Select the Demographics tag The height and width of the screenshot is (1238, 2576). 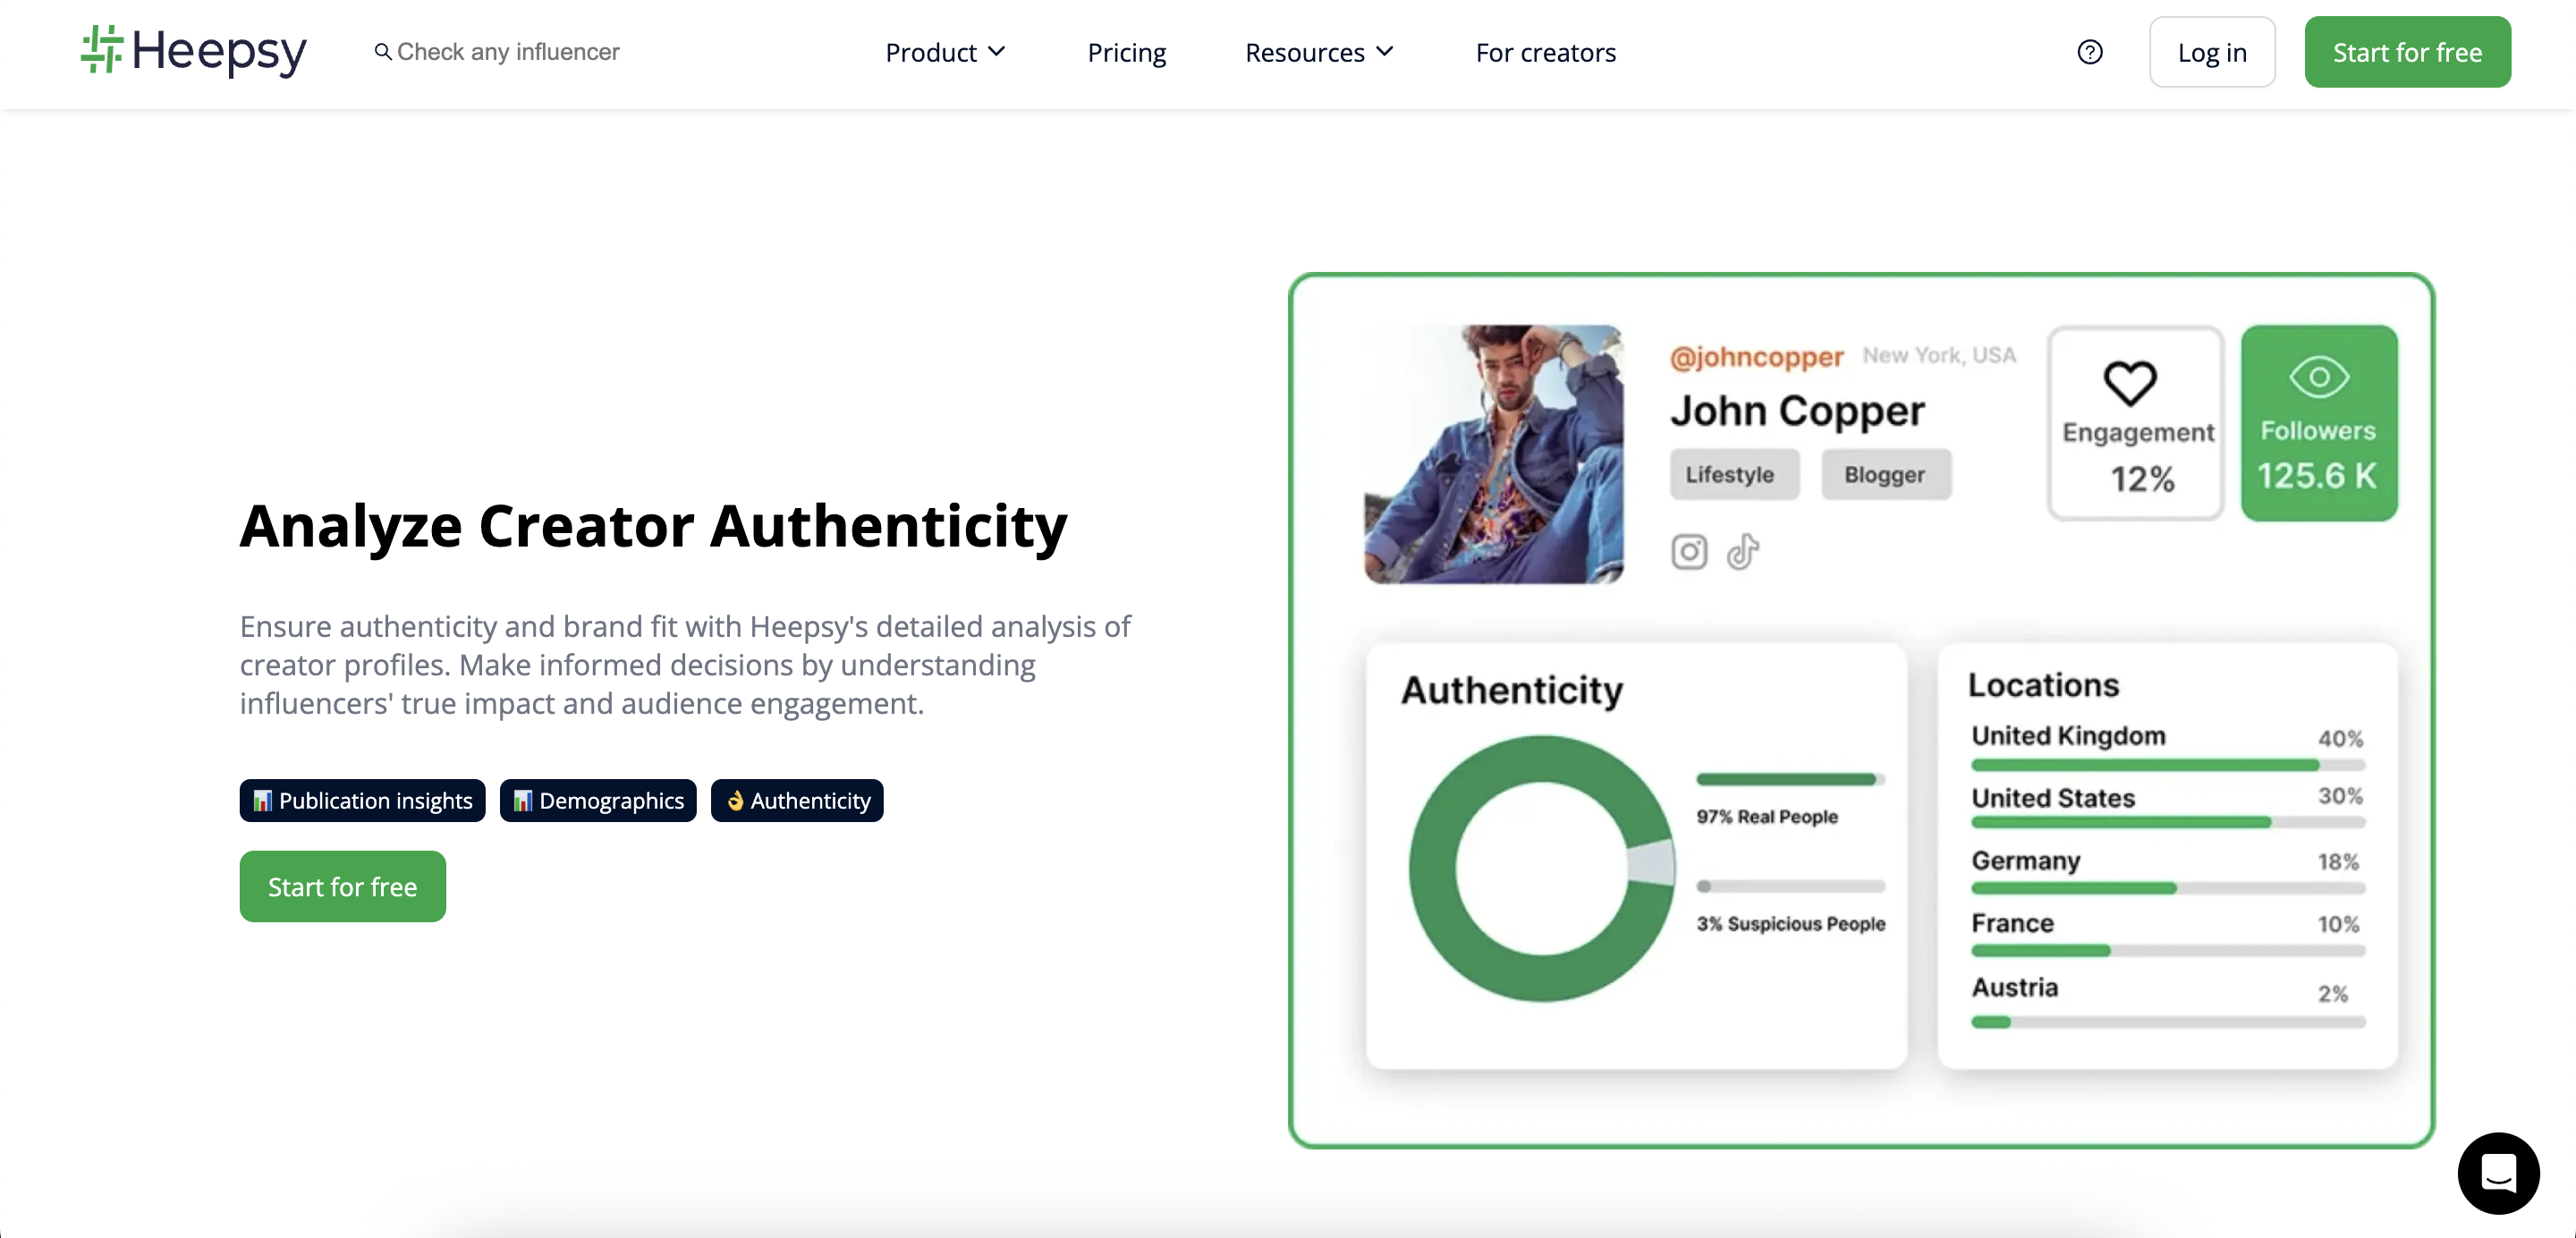point(598,800)
